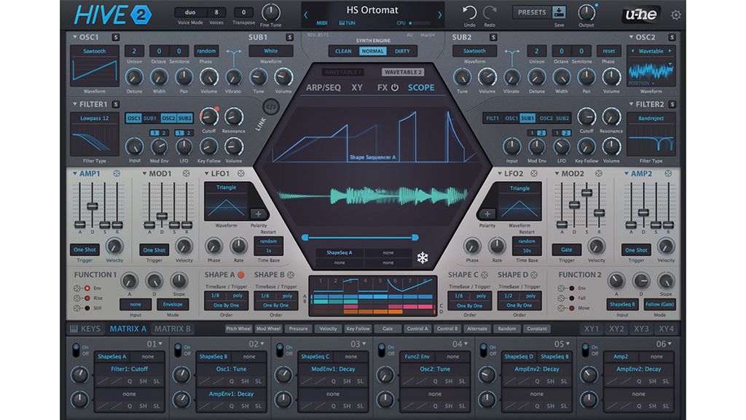Open the PRESETS browser
The image size is (746, 420).
(x=530, y=12)
